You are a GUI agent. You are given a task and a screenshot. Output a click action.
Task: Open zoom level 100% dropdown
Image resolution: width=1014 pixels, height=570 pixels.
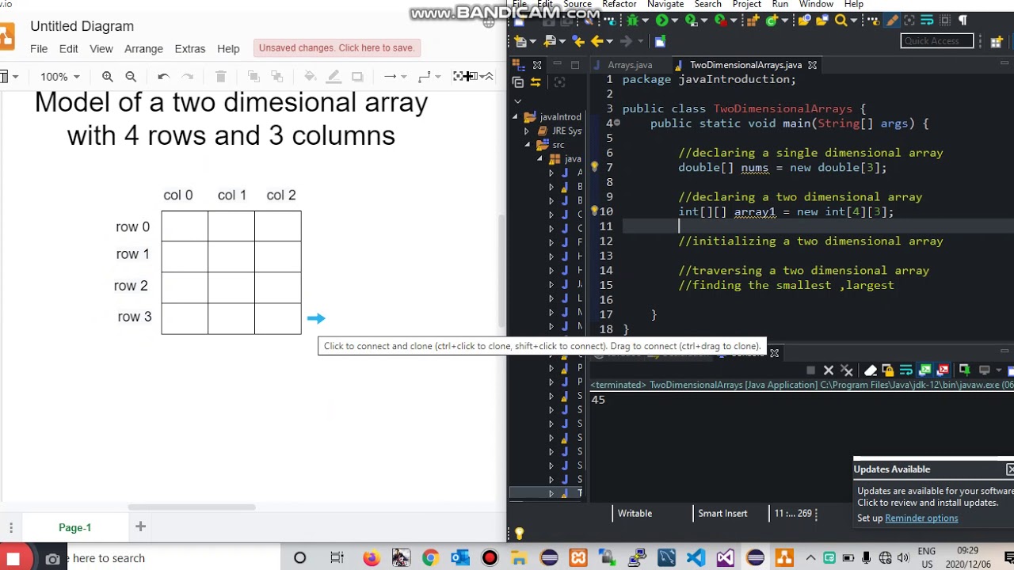[60, 77]
